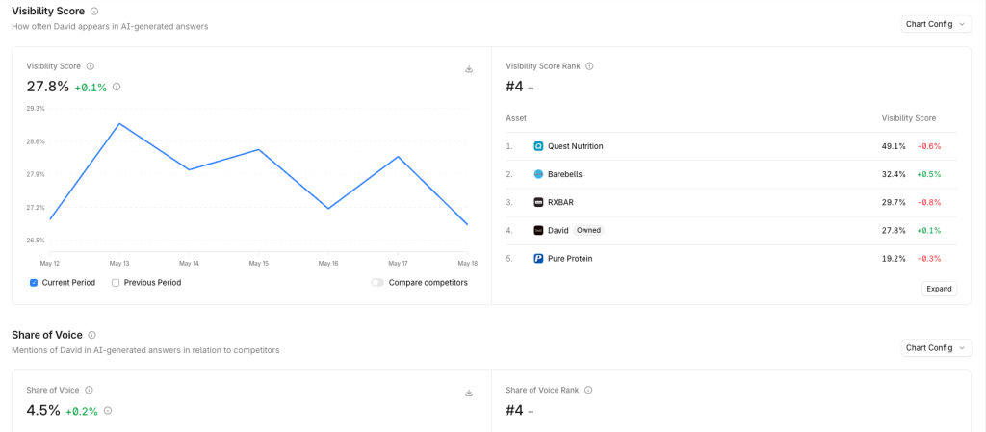Open the RXBAR asset row
Image resolution: width=986 pixels, height=432 pixels.
732,203
